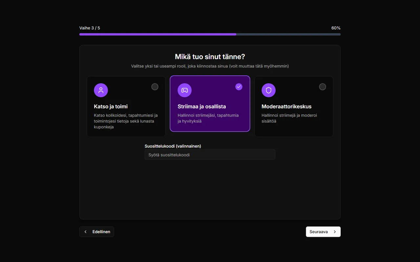This screenshot has height=262, width=420.
Task: Click the shield icon on Moderaattorikeskus card
Action: (268, 90)
